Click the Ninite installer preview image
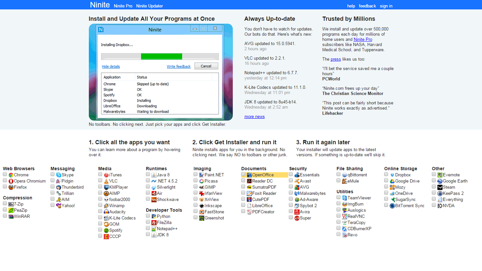Screen dimensions: 482x271 pos(161,72)
